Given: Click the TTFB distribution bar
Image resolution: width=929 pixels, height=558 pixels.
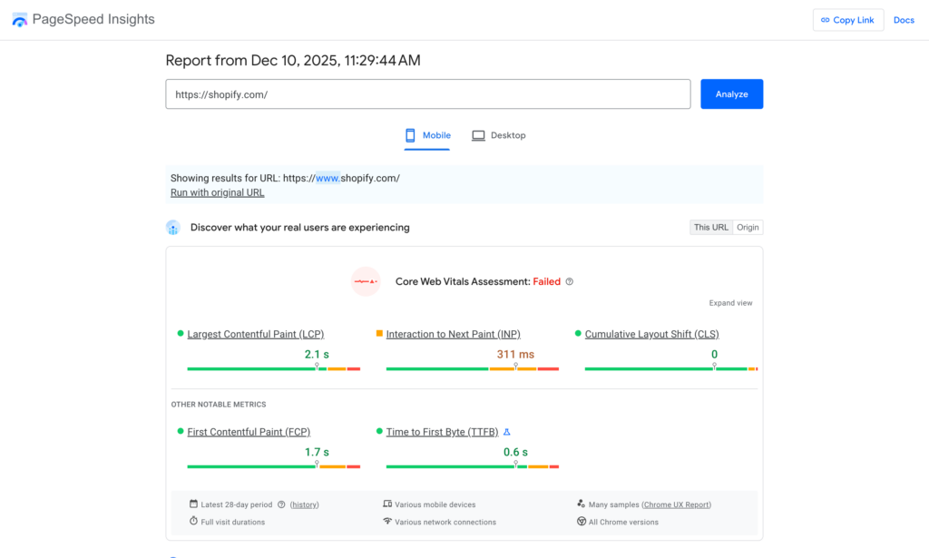Looking at the screenshot, I should tap(472, 466).
